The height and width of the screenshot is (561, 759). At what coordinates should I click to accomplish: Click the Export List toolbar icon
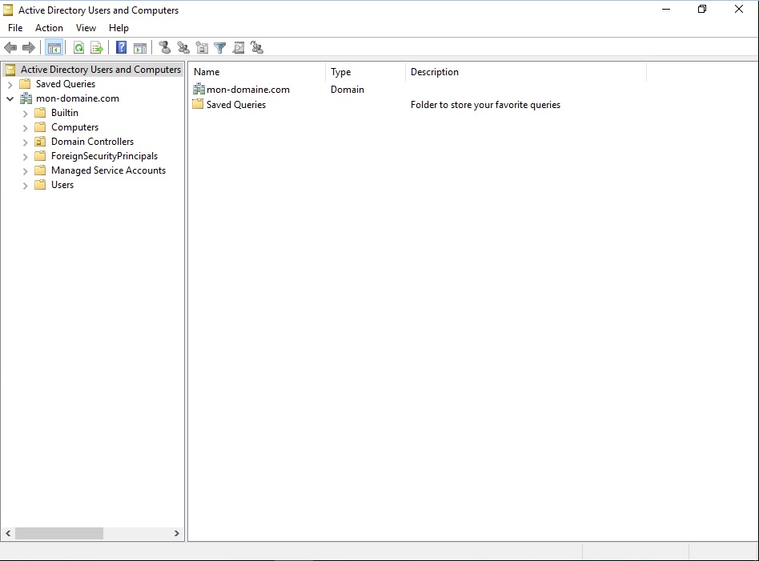coord(97,47)
